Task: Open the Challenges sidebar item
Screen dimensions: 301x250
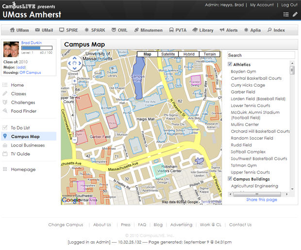Action: (23, 103)
